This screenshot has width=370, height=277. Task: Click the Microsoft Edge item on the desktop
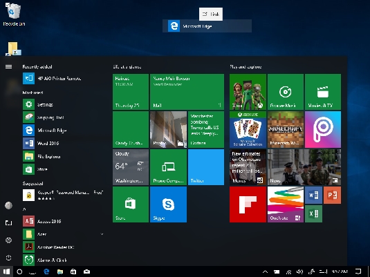click(207, 26)
